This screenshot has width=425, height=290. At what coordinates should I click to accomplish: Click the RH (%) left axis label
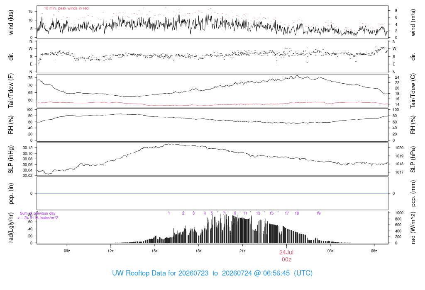point(11,125)
